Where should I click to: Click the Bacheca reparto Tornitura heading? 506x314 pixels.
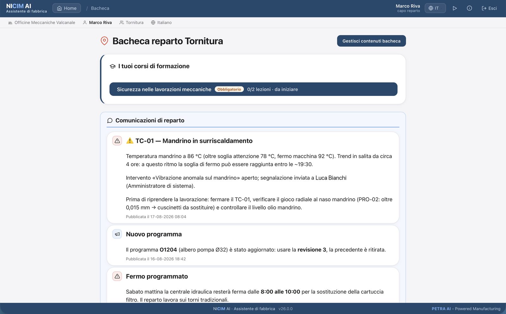(x=168, y=41)
